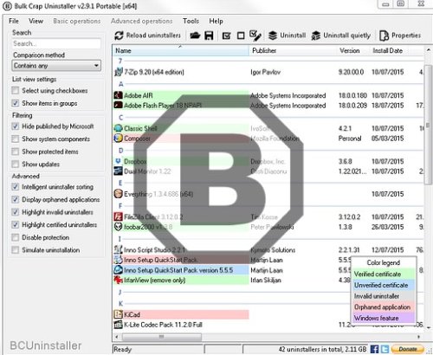Viewport: 433px width, 355px height.
Task: Click the FileZilla Client row icon
Action: pyautogui.click(x=118, y=216)
